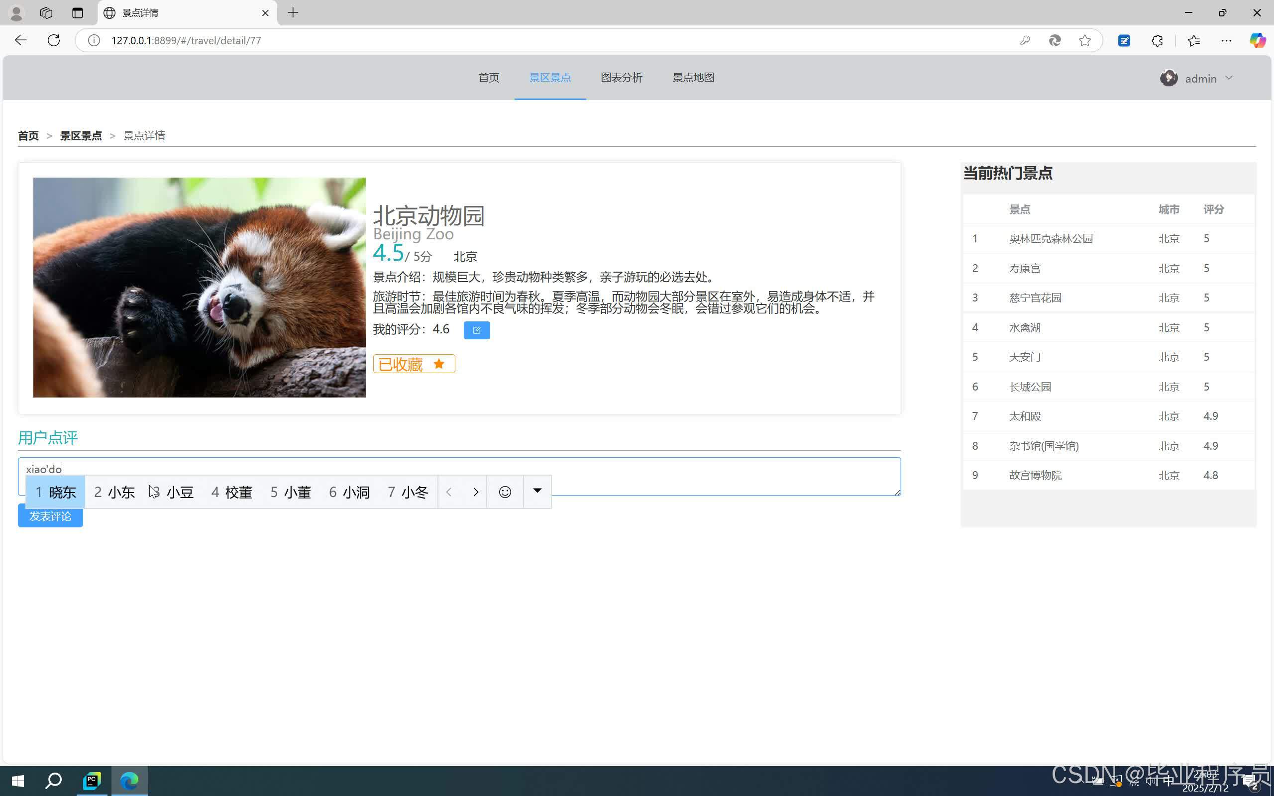The height and width of the screenshot is (796, 1274).
Task: Open the IME emoji panel
Action: click(x=505, y=492)
